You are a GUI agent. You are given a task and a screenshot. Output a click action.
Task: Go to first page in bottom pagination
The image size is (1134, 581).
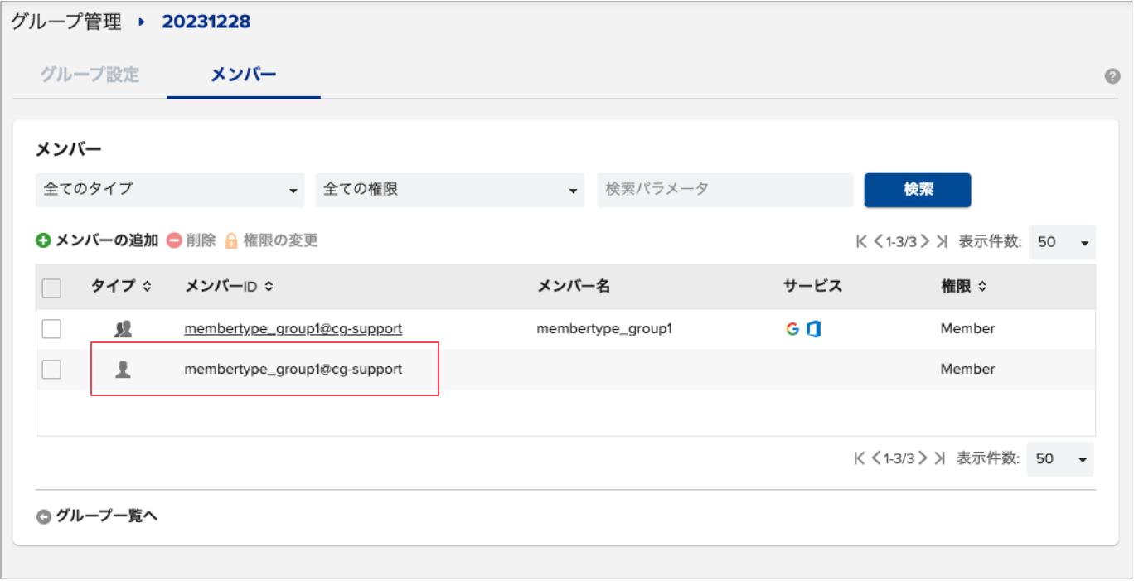pyautogui.click(x=860, y=458)
